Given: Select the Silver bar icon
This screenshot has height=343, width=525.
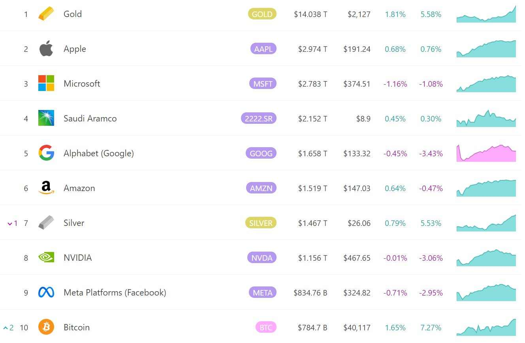Looking at the screenshot, I should point(46,223).
